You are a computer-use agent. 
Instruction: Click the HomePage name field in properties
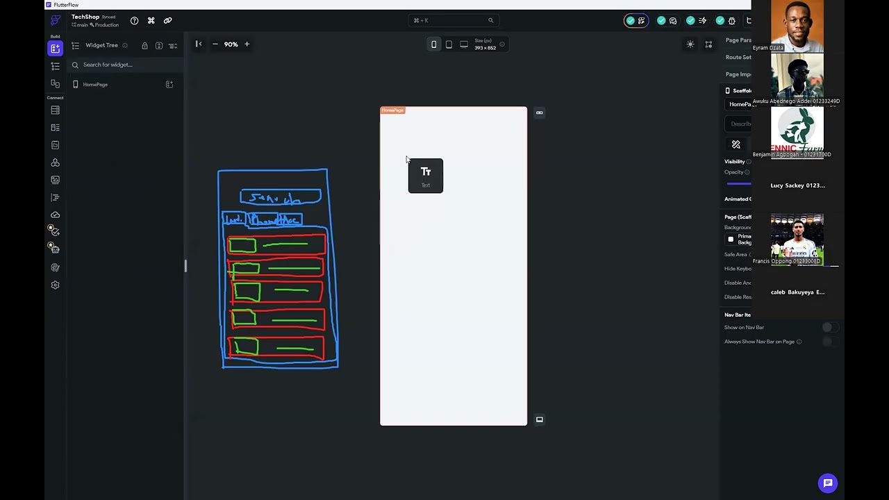pyautogui.click(x=739, y=104)
